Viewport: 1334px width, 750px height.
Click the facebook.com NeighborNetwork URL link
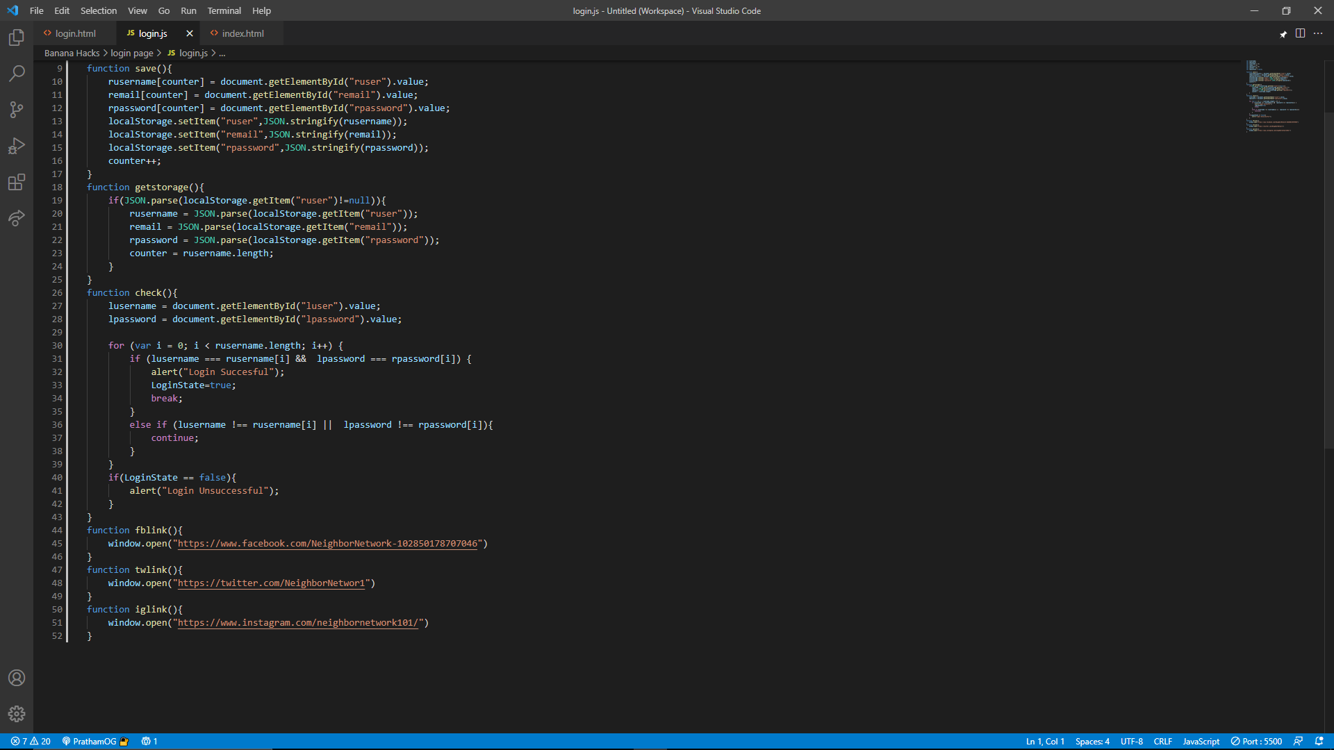tap(327, 544)
